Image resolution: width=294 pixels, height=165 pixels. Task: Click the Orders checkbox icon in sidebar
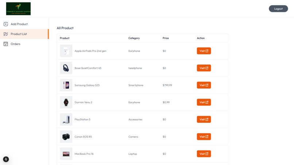(x=5, y=44)
